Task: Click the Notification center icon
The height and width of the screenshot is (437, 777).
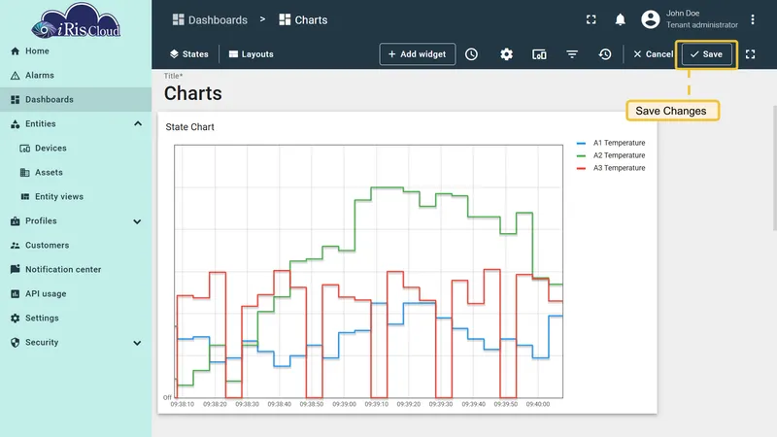Action: click(x=15, y=269)
